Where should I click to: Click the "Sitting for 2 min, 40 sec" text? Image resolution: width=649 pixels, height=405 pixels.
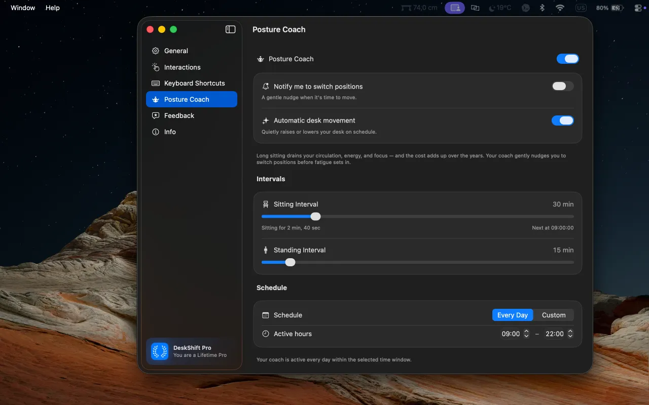291,228
